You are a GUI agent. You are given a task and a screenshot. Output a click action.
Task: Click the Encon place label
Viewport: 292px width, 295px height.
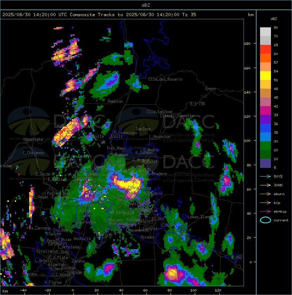point(211,89)
